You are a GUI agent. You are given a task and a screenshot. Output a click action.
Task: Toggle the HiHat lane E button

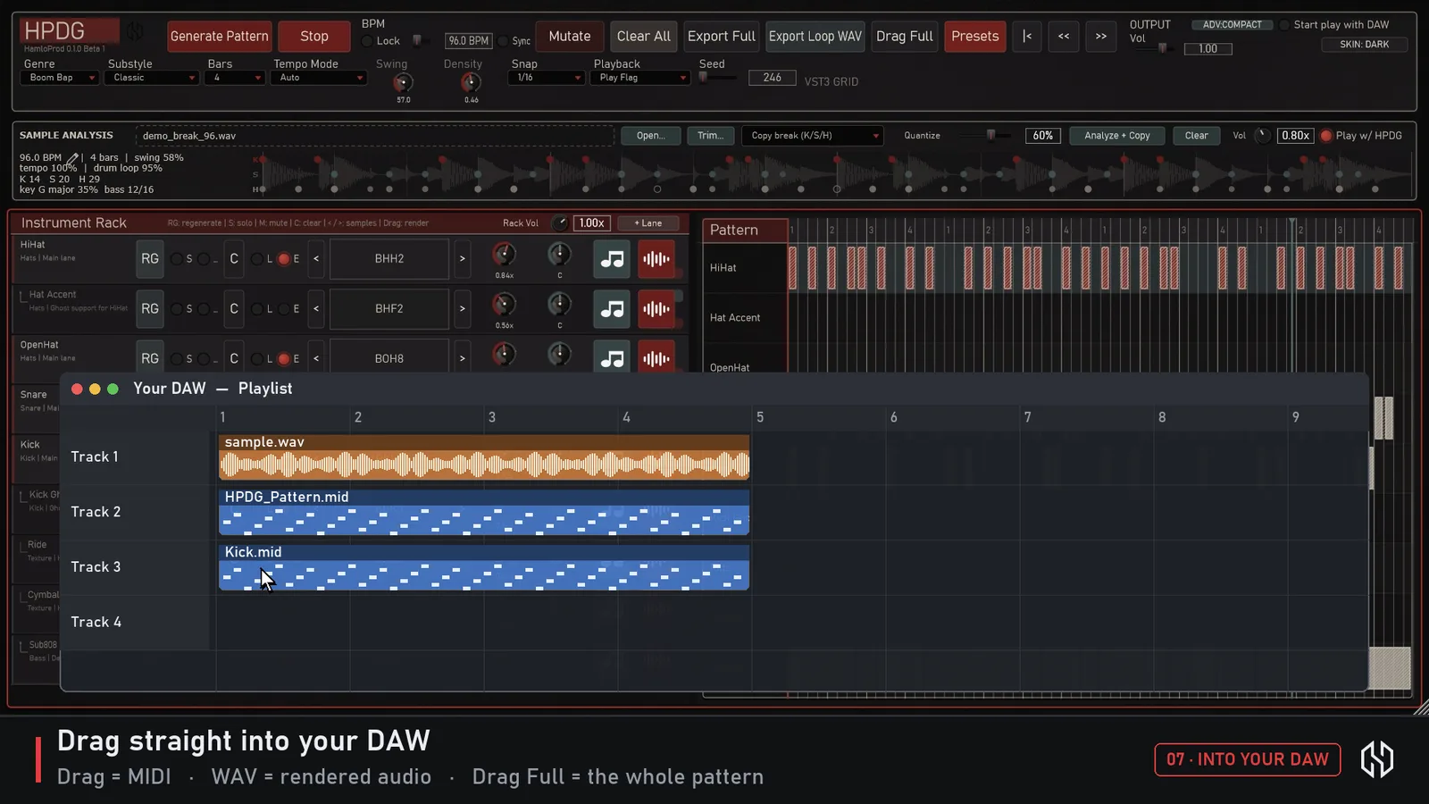tap(284, 259)
